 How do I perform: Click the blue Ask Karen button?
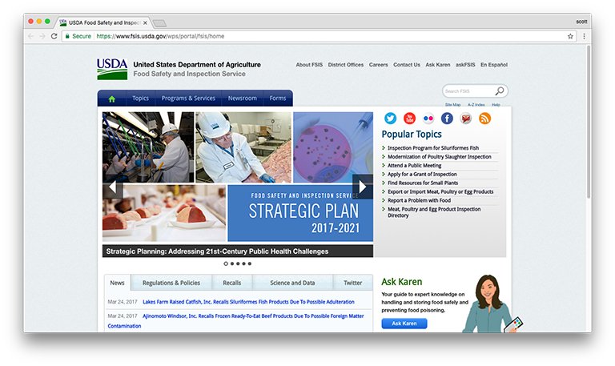(404, 324)
